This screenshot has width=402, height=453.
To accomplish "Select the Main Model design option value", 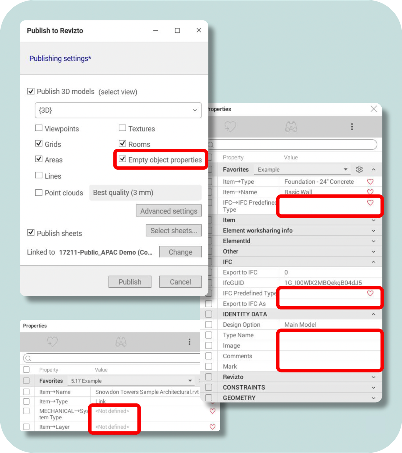I will pyautogui.click(x=300, y=324).
